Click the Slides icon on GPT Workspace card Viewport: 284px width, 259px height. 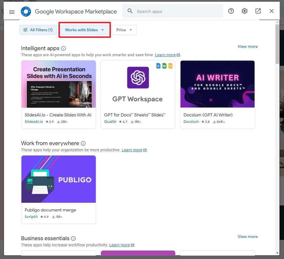tap(170, 66)
